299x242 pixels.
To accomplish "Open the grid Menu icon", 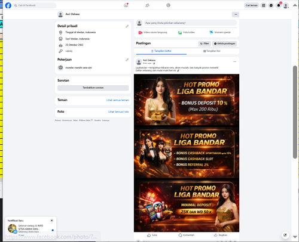I will [264, 5].
